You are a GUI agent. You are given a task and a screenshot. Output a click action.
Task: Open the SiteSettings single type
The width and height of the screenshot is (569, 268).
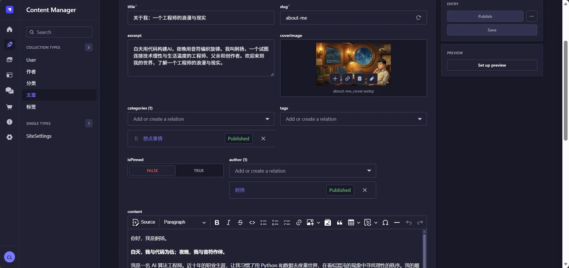click(x=39, y=136)
